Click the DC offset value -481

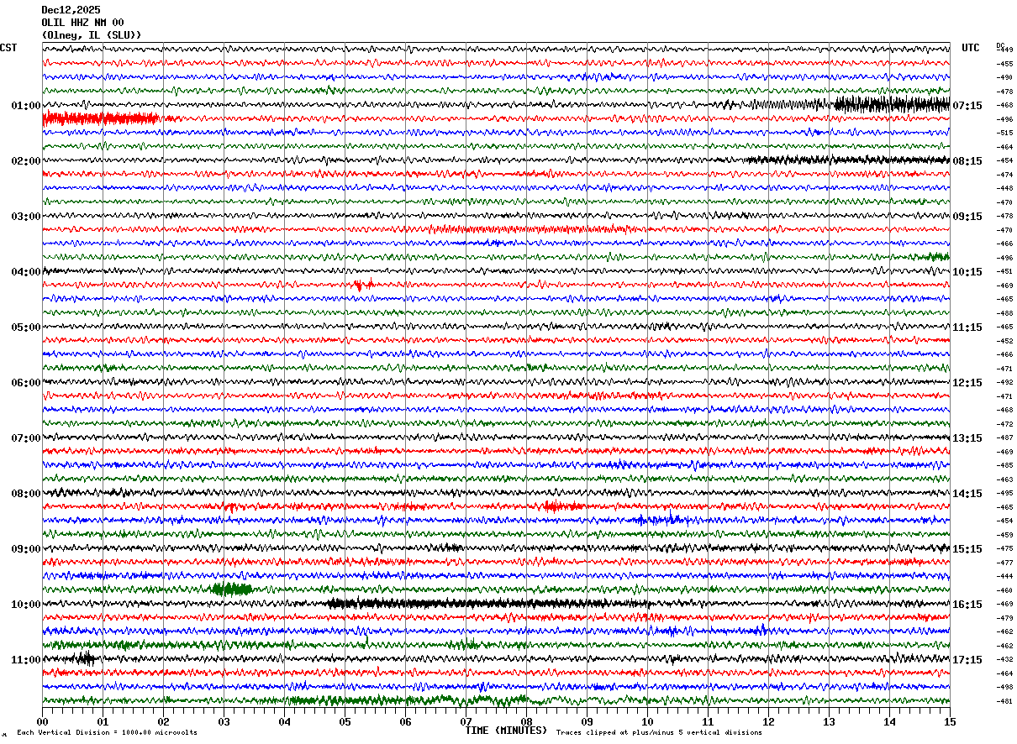click(1005, 701)
